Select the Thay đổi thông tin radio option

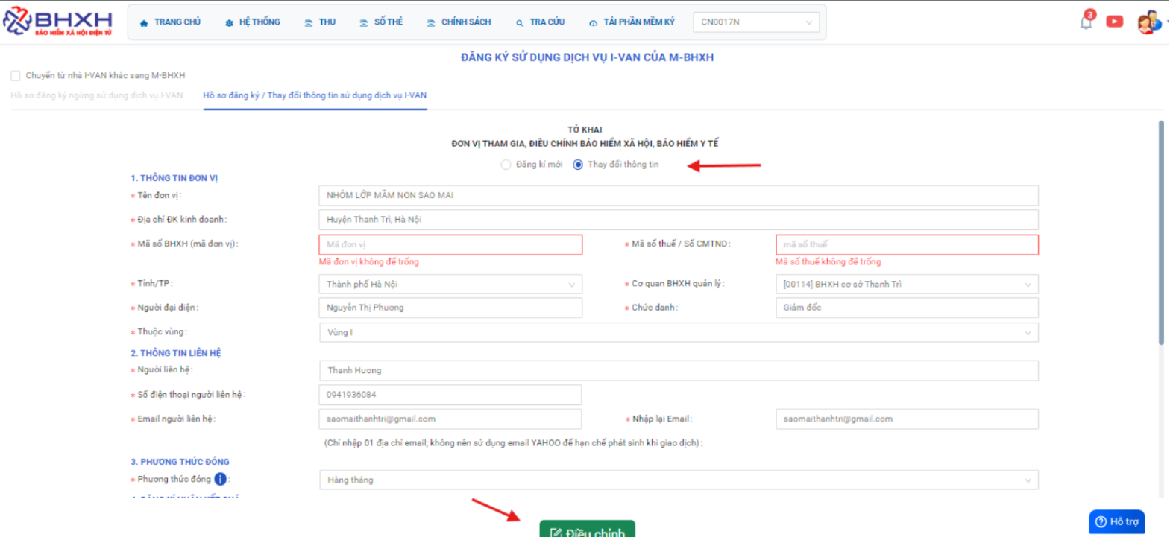578,165
